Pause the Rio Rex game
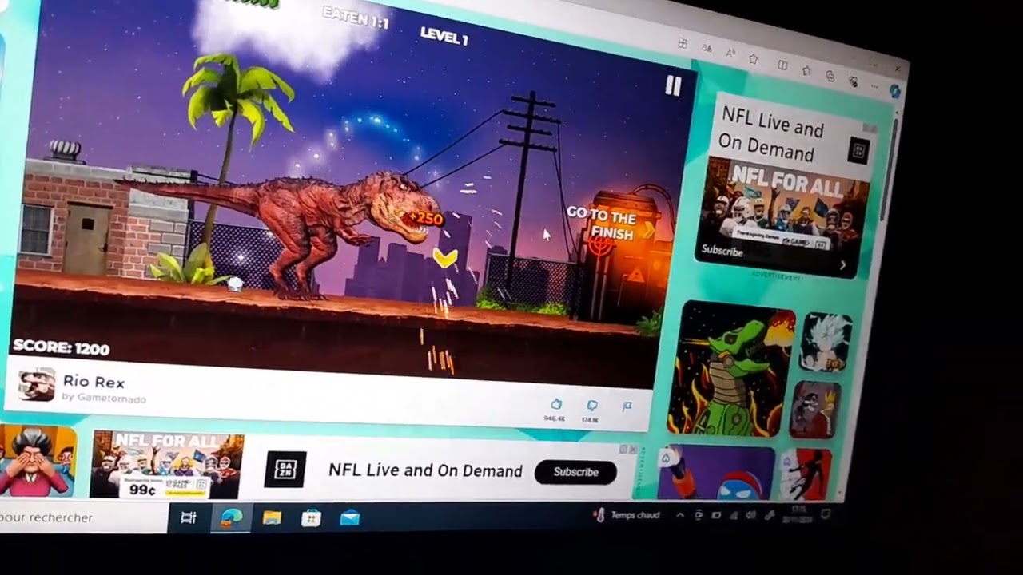Image resolution: width=1023 pixels, height=575 pixels. (x=673, y=86)
